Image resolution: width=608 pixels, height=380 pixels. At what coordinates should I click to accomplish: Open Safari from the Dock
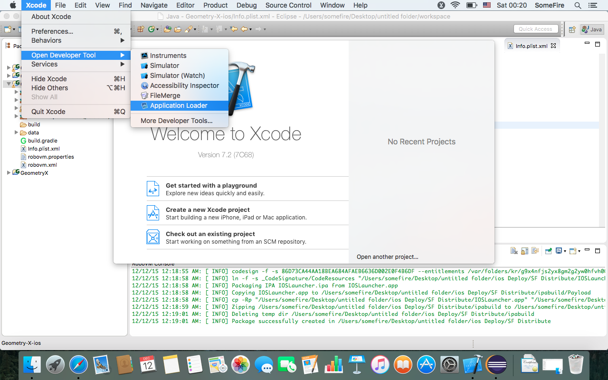click(x=79, y=365)
